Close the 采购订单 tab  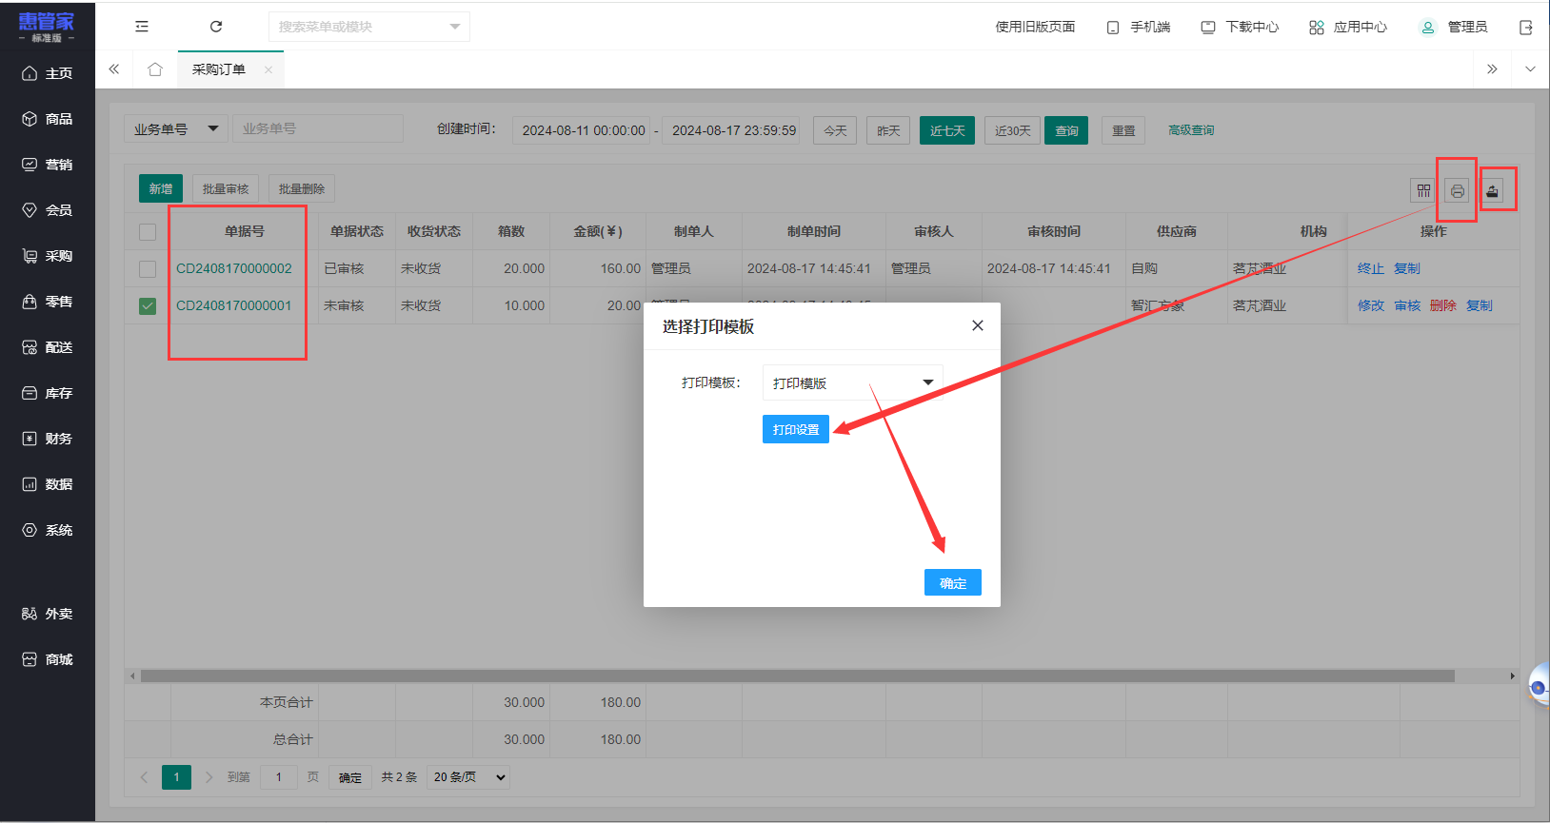(x=268, y=69)
